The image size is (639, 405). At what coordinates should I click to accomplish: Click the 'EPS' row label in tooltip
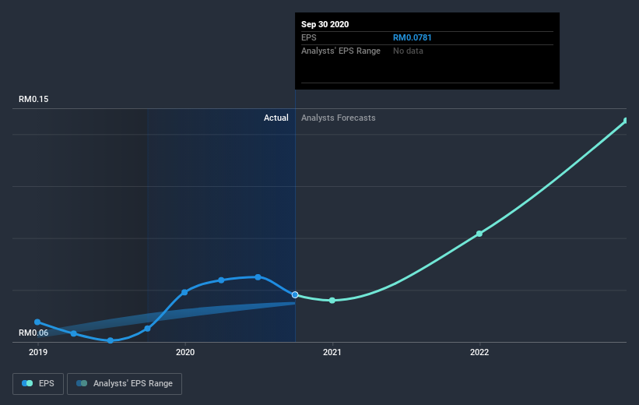(308, 37)
